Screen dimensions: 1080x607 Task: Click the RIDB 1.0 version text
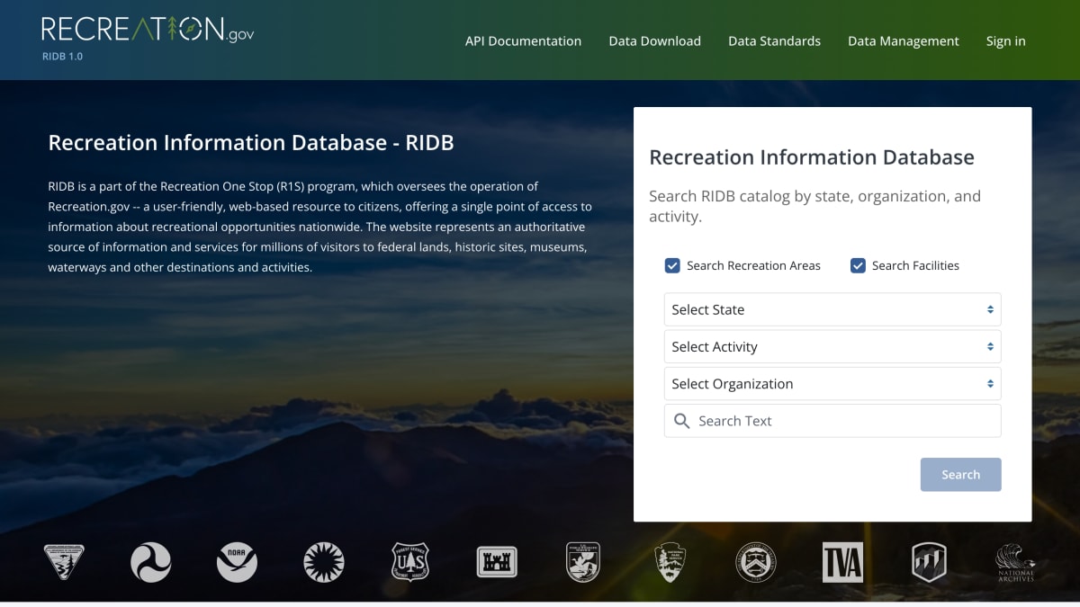point(62,56)
